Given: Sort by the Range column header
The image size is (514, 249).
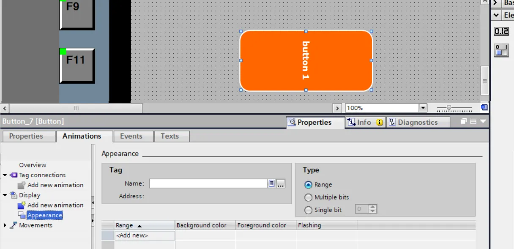Looking at the screenshot, I should (x=145, y=225).
